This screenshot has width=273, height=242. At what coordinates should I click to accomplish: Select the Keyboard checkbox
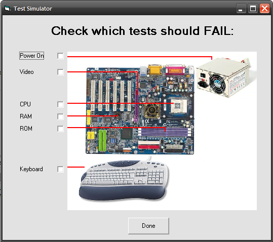tap(60, 169)
